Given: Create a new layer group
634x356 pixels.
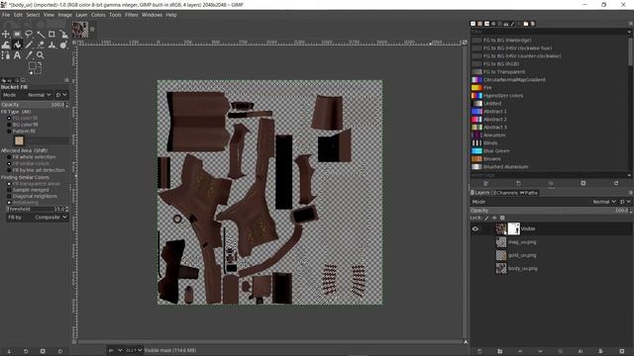Looking at the screenshot, I should pos(499,352).
